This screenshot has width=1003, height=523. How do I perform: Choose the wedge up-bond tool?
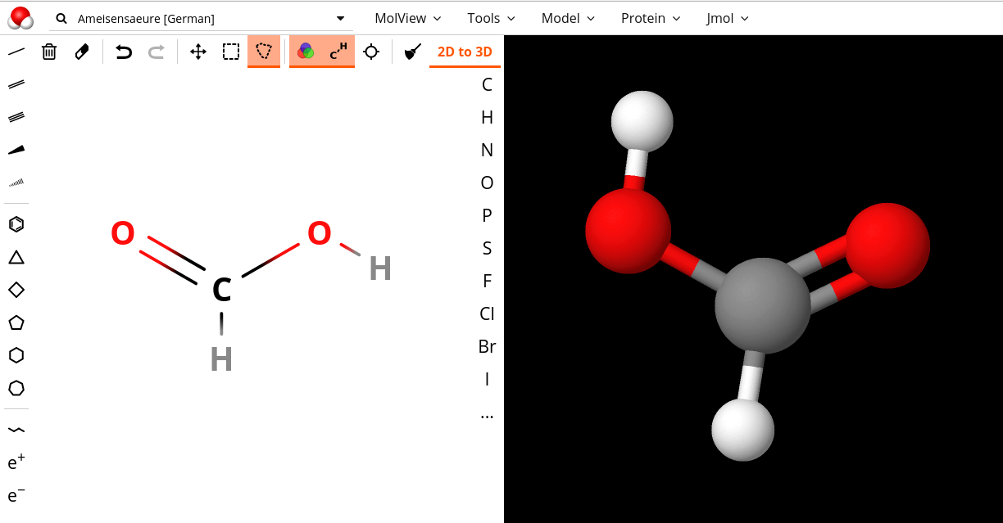point(16,150)
